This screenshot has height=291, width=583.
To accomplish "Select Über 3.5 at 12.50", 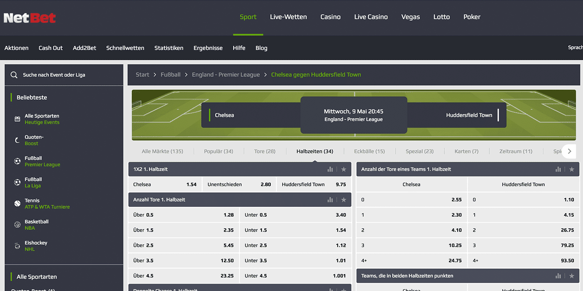I will pos(184,261).
